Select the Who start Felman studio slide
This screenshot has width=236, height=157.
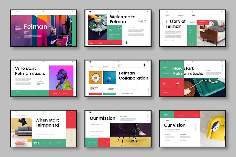tap(44, 79)
